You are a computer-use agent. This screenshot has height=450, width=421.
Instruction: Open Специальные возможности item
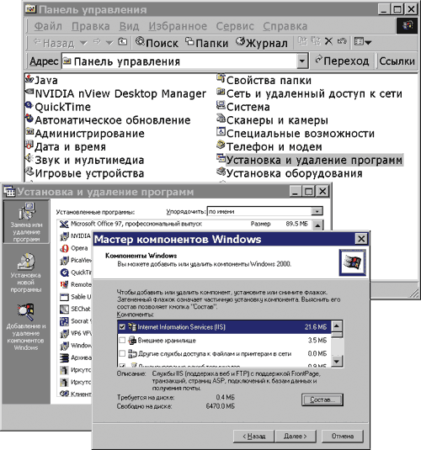pos(296,133)
